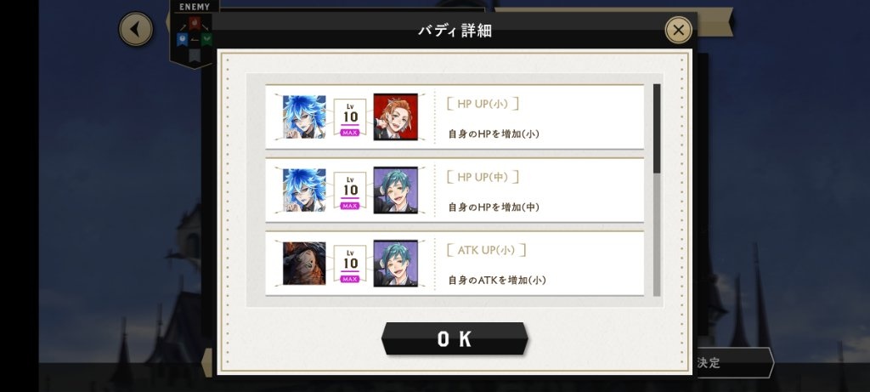Click the buddy list vertical scrollbar thumb
Image resolution: width=870 pixels, height=392 pixels.
[657, 128]
